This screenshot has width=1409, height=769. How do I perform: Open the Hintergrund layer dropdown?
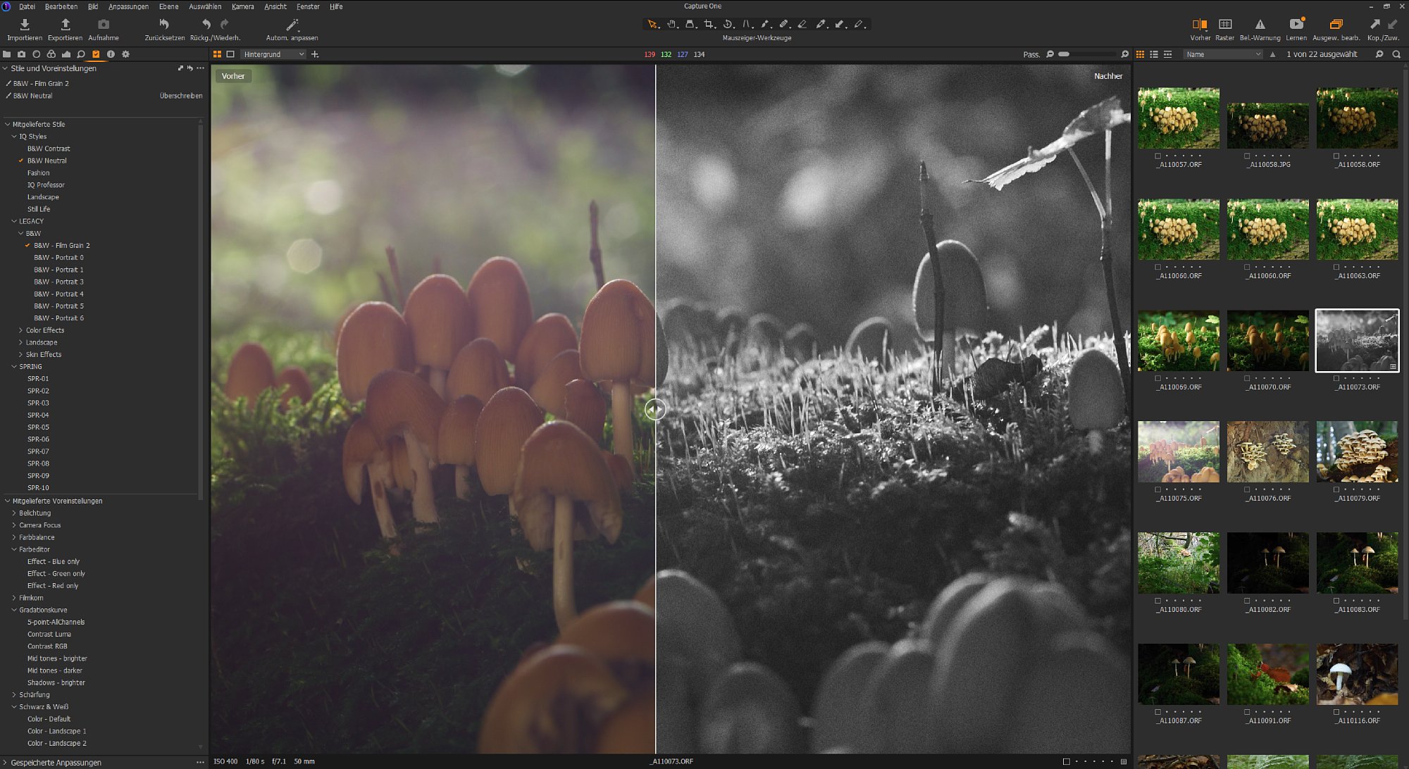click(x=274, y=54)
